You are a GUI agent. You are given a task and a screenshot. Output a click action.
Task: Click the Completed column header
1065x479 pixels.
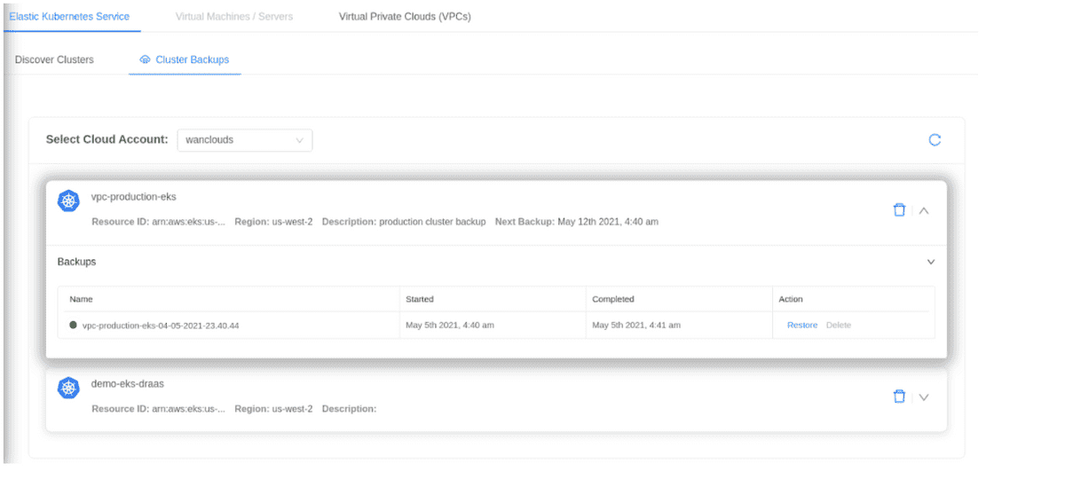coord(613,300)
